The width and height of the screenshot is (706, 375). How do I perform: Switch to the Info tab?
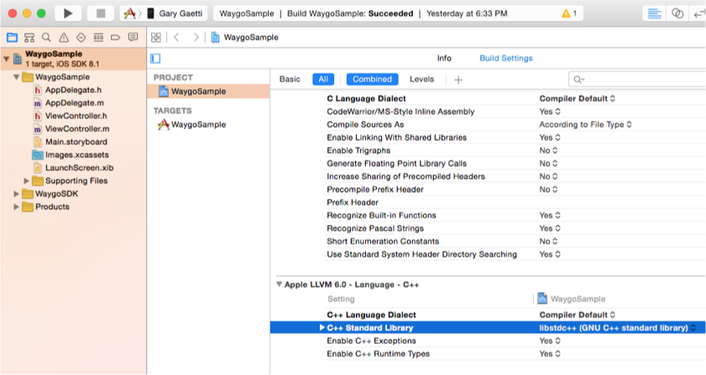click(x=444, y=58)
